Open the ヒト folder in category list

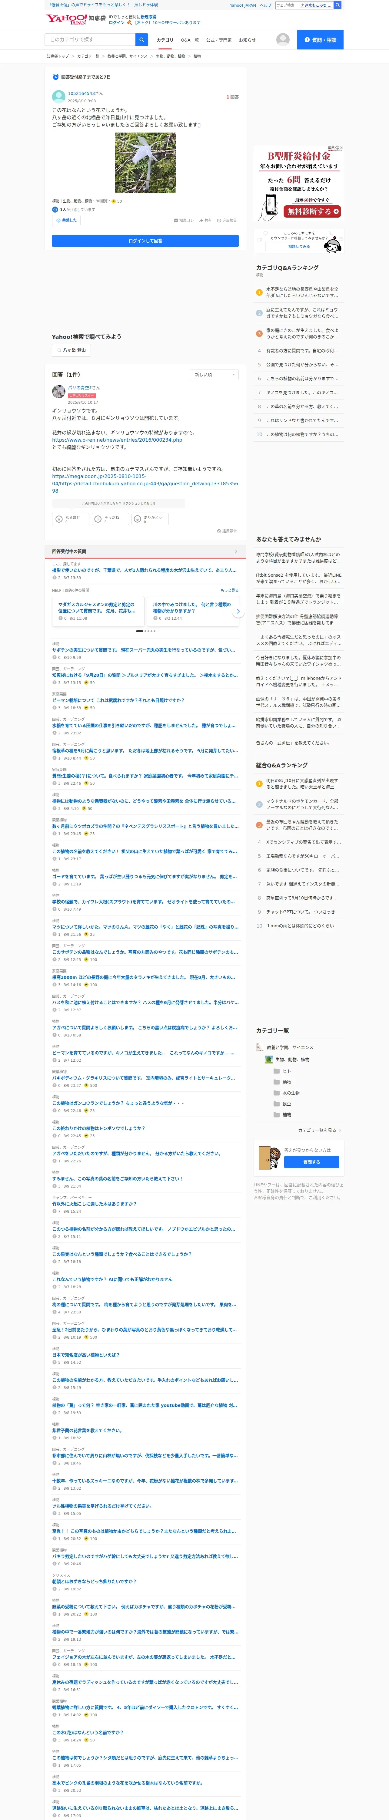282,1070
